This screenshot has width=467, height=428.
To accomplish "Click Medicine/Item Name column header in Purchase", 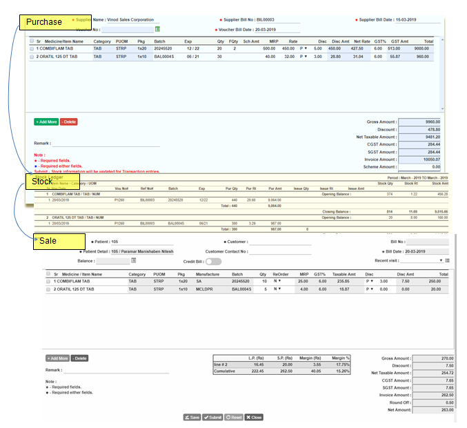I will [x=64, y=41].
